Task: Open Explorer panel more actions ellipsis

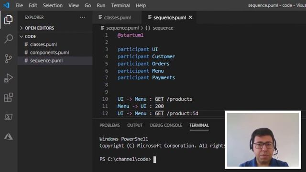Action: point(83,17)
